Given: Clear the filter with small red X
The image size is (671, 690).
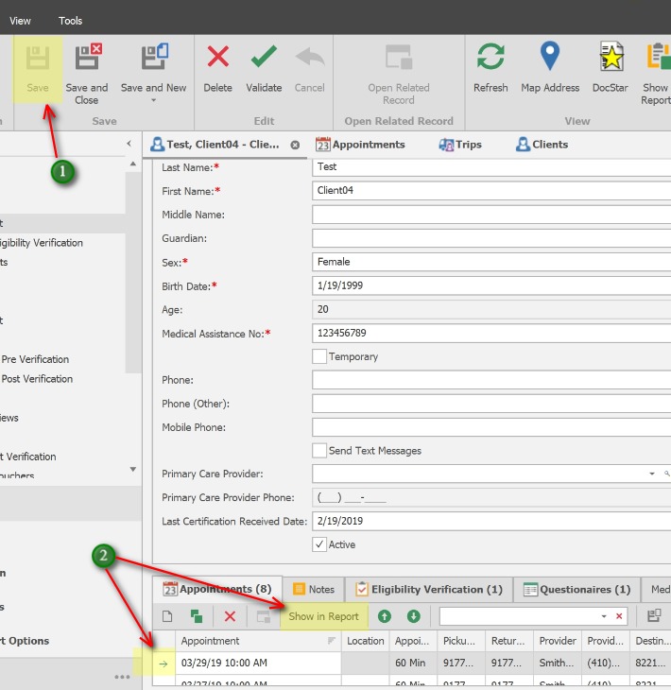Looking at the screenshot, I should point(619,616).
